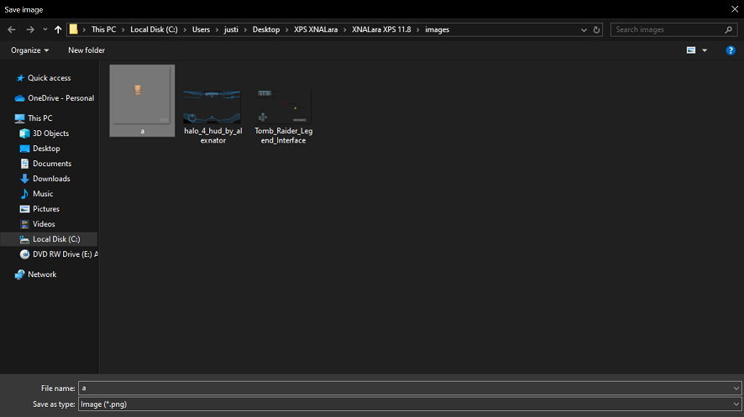Expand address bar previous locations dropdown

point(584,30)
